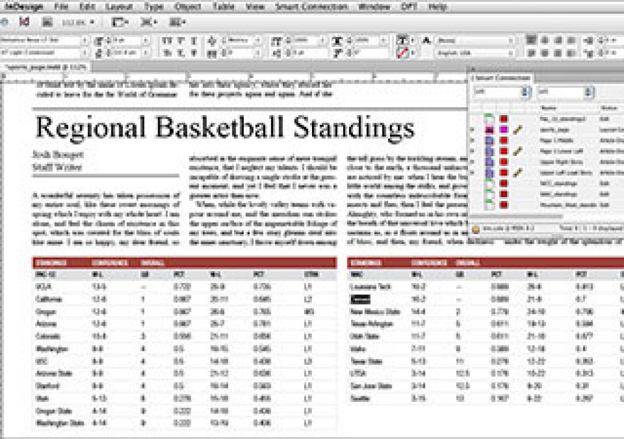Open the font family dropdown arrow
This screenshot has height=439, width=624.
(84, 41)
